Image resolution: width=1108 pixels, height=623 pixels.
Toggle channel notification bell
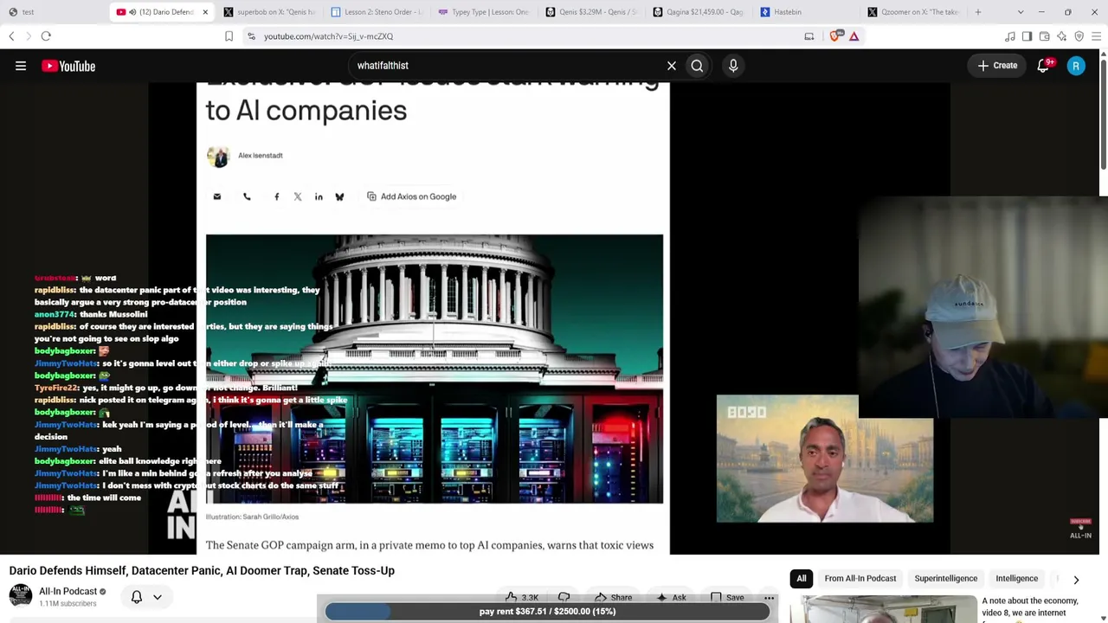coord(137,597)
